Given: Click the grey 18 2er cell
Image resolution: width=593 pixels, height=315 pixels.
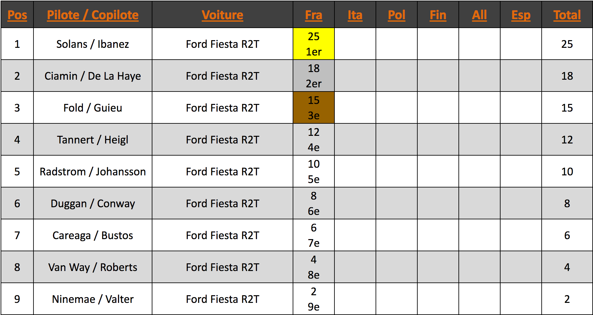Looking at the screenshot, I should pyautogui.click(x=314, y=76).
